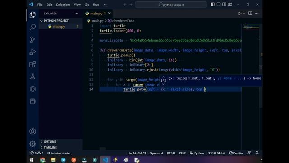Open the run options dropdown arrow
Image resolution: width=289 pixels, height=163 pixels.
coord(244,14)
